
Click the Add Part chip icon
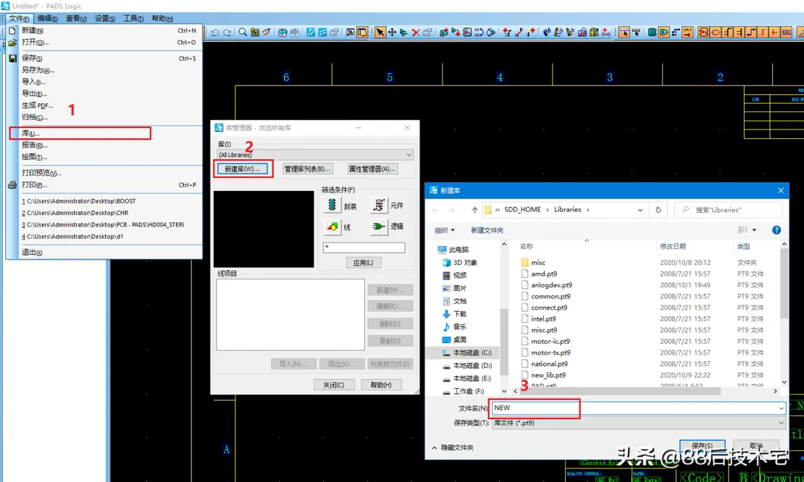pyautogui.click(x=444, y=32)
